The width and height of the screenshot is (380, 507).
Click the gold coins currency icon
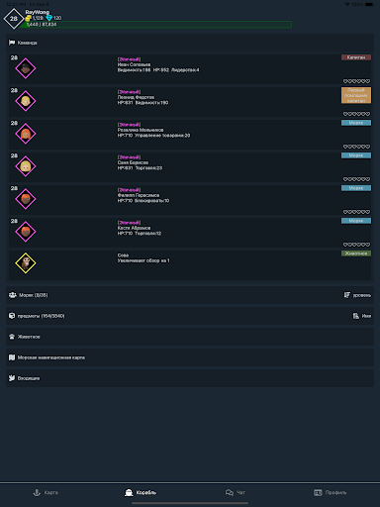(29, 18)
